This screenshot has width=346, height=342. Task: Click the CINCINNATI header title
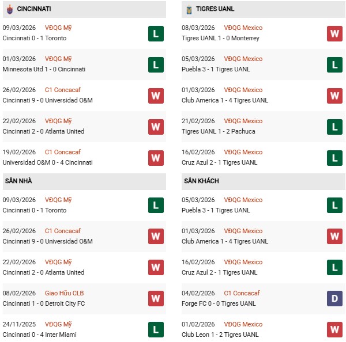(34, 9)
